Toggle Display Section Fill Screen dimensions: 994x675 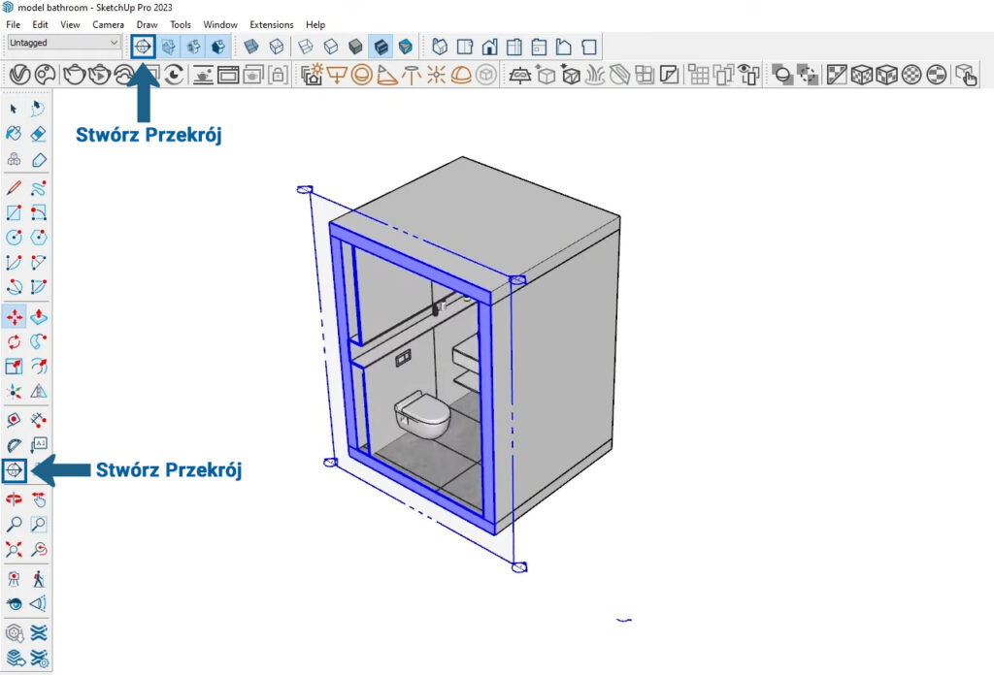coord(219,46)
